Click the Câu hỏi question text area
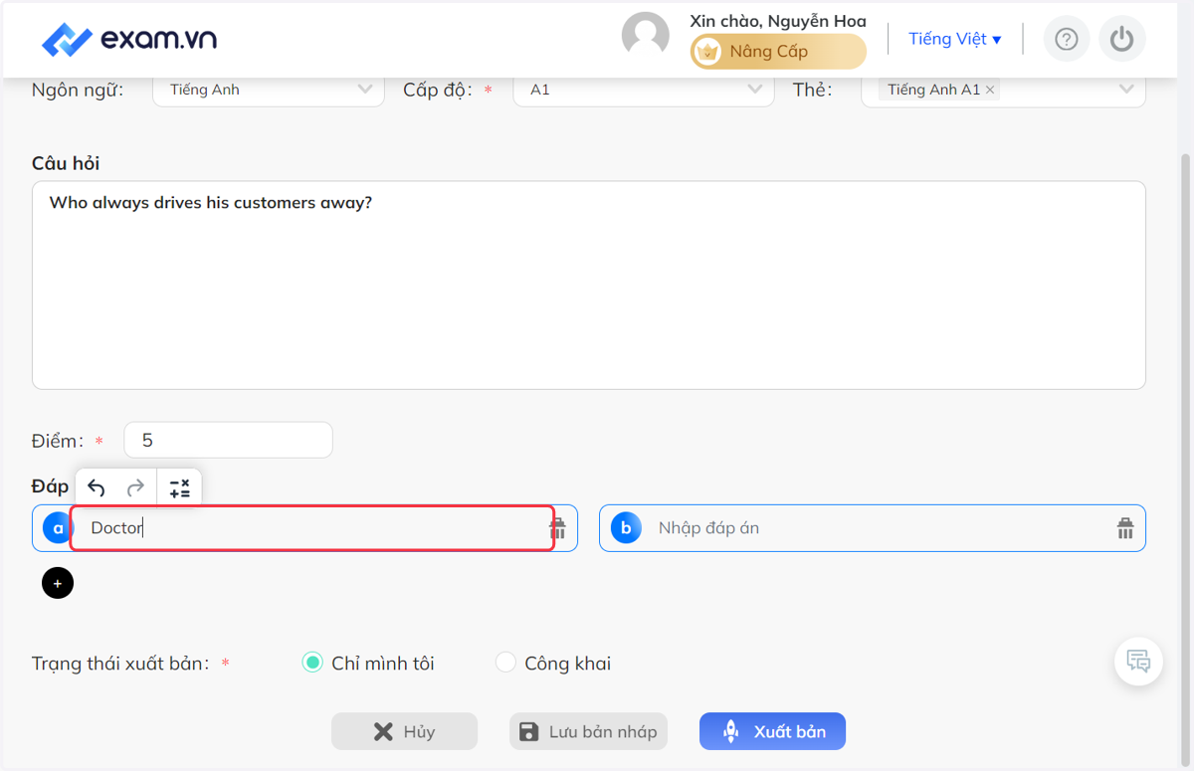The width and height of the screenshot is (1194, 771). (x=589, y=285)
